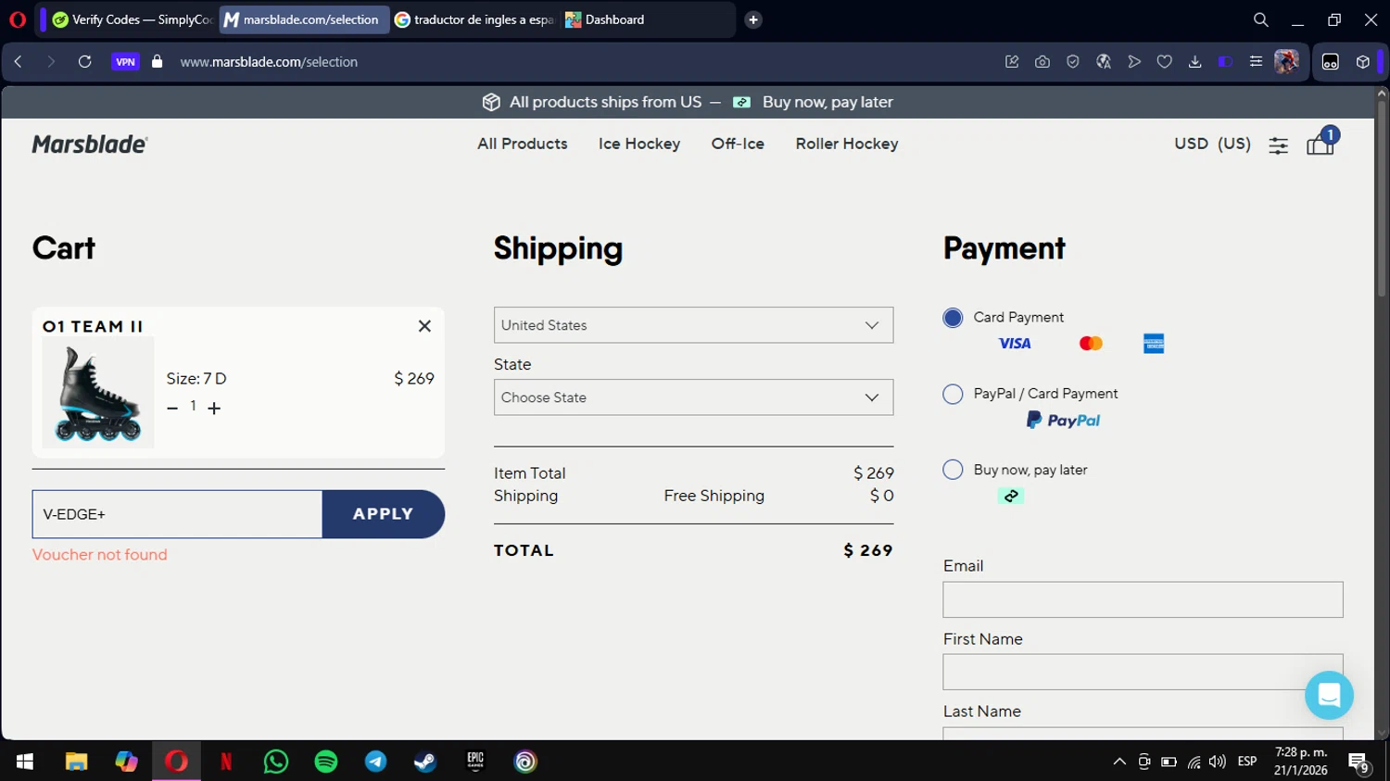Click the American Express logo

(x=1154, y=344)
